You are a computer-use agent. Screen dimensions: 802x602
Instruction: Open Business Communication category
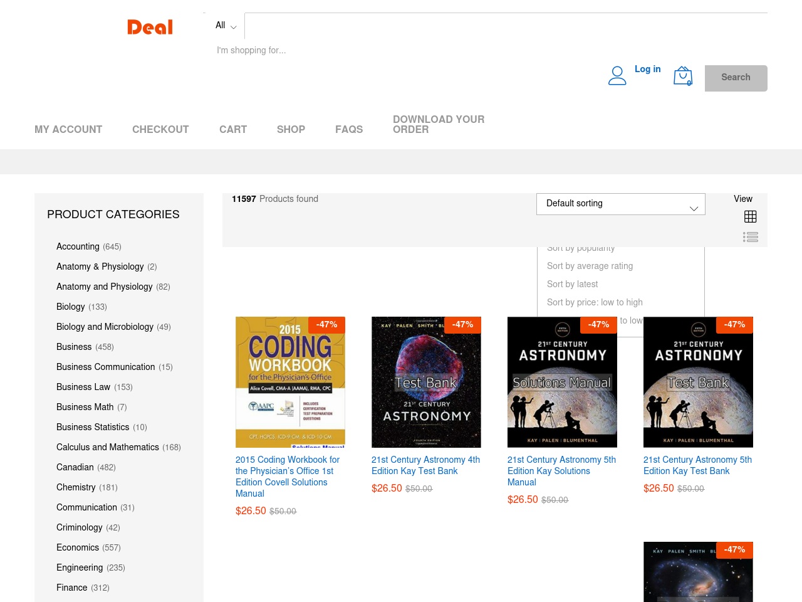click(105, 367)
